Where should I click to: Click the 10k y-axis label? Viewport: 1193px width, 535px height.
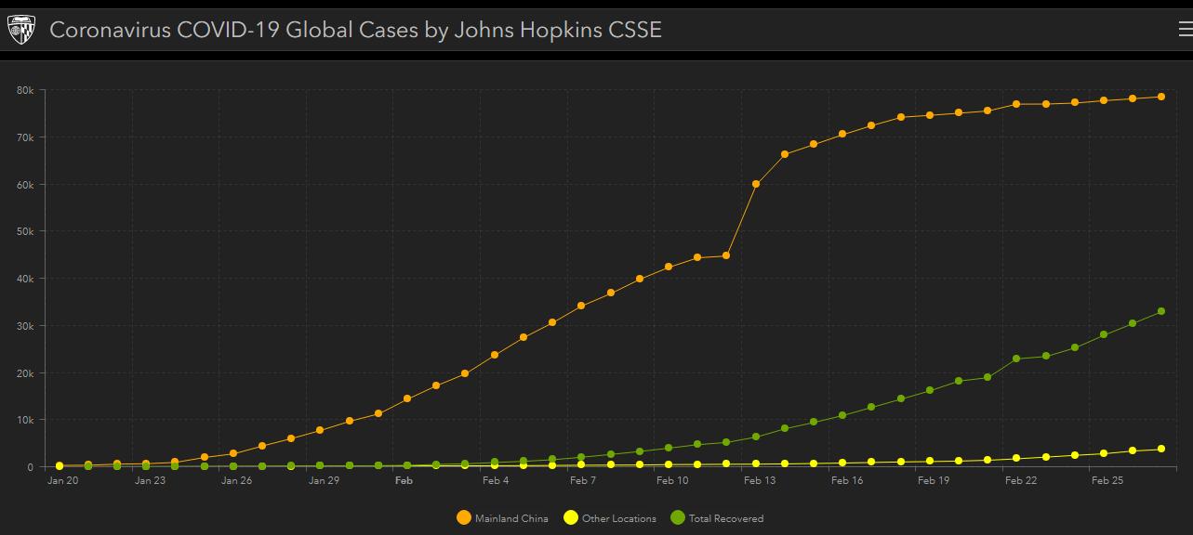pyautogui.click(x=25, y=420)
